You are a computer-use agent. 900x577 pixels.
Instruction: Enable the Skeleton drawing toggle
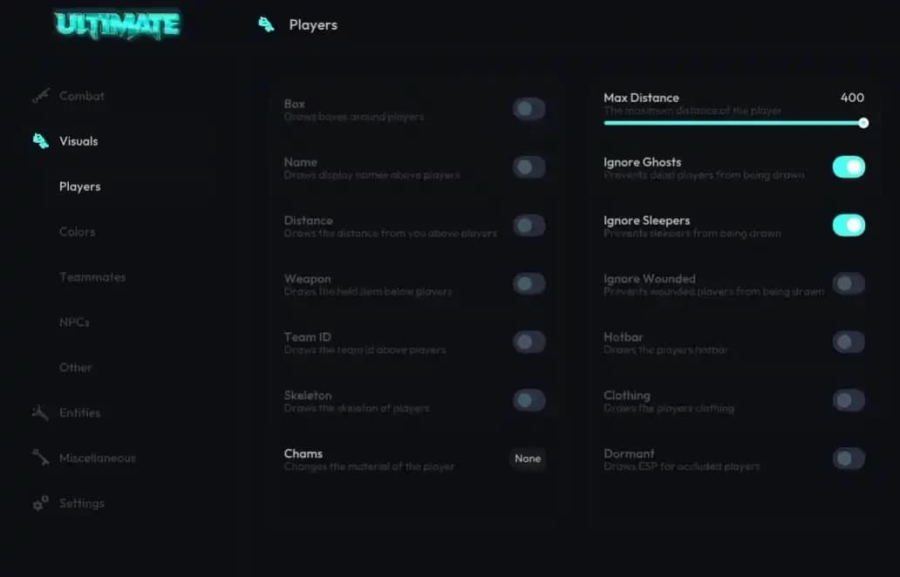click(529, 400)
